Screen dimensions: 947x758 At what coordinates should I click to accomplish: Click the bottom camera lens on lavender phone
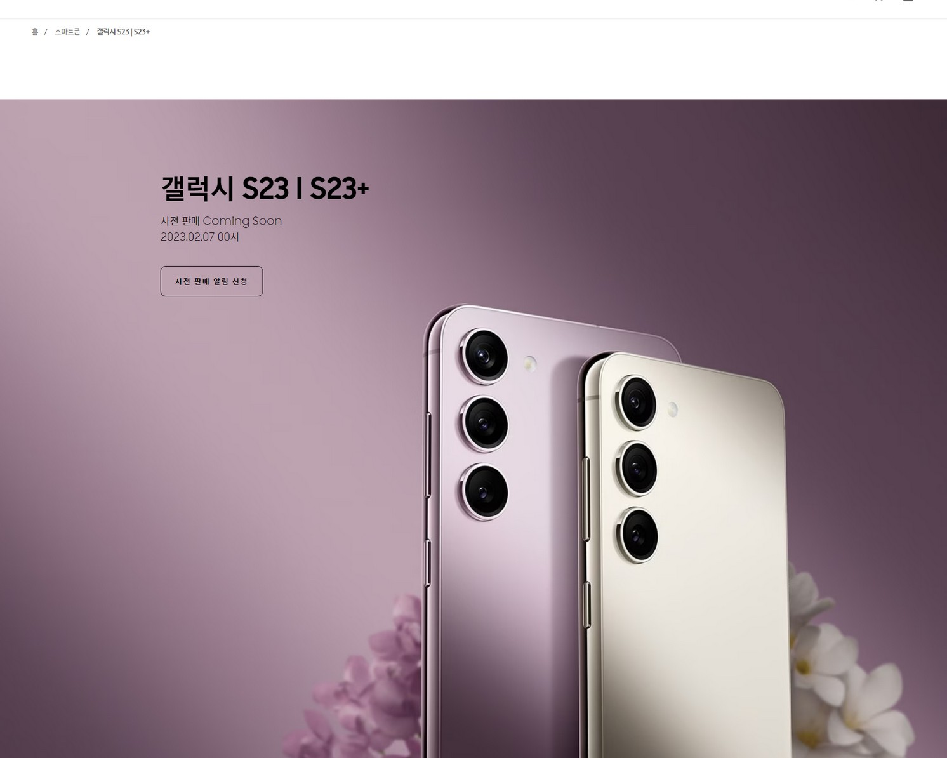coord(485,491)
